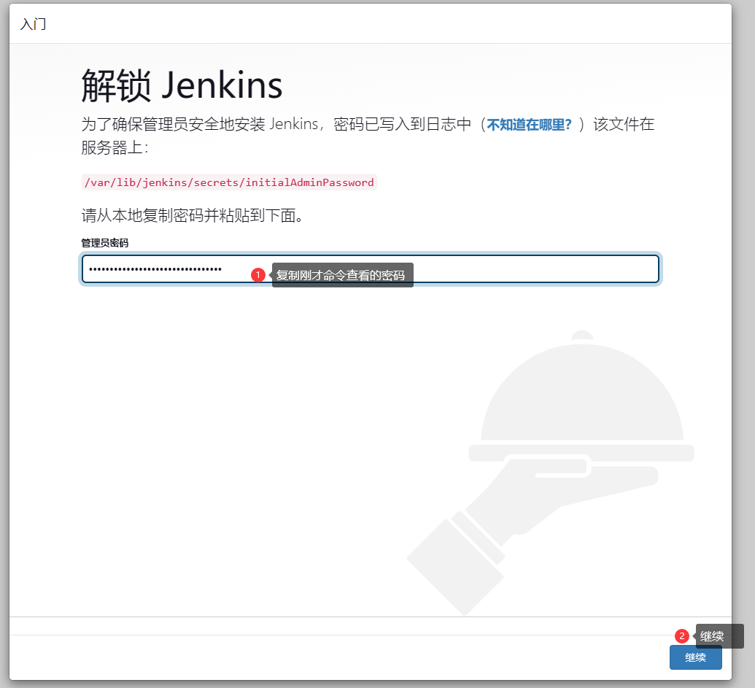Viewport: 755px width, 688px height.
Task: Click the 入门 title in the header
Action: [34, 24]
